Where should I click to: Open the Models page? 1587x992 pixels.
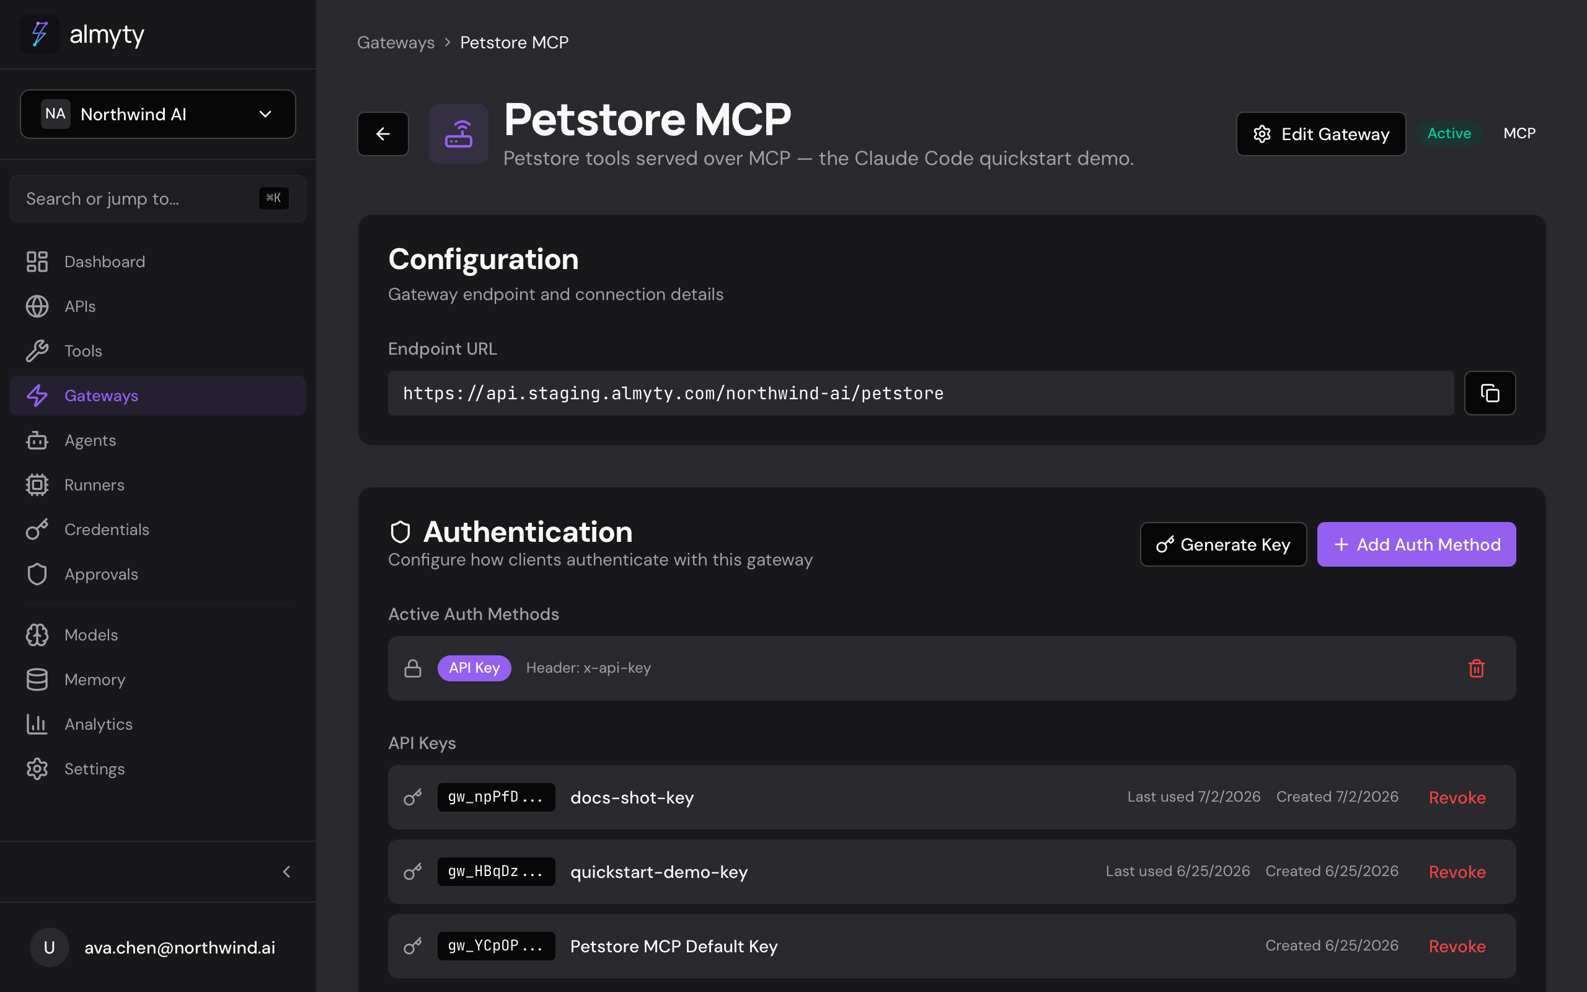[x=158, y=635]
